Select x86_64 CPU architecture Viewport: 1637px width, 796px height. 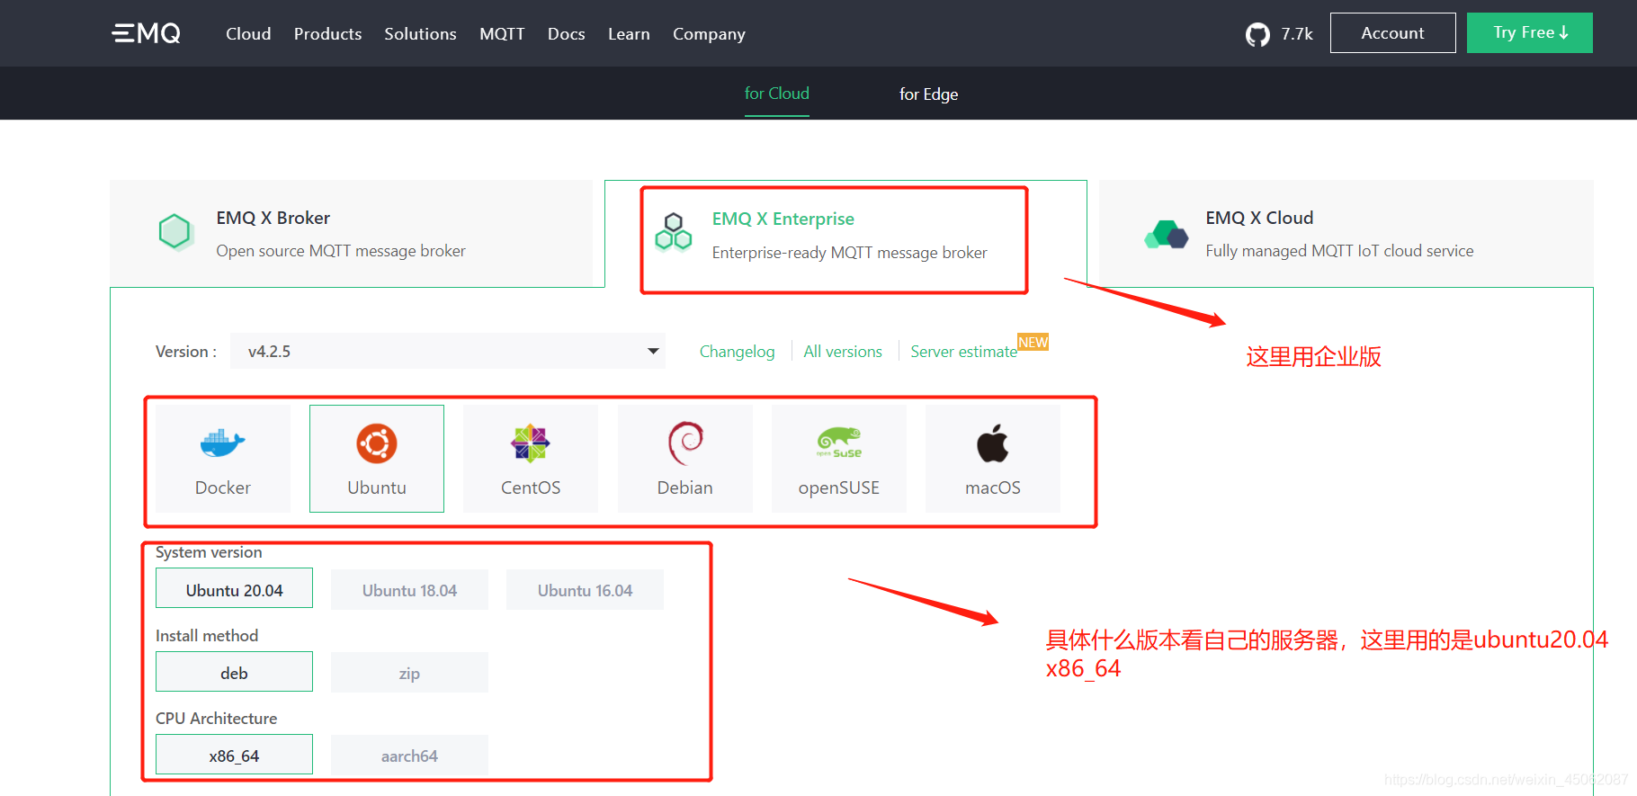tap(234, 755)
